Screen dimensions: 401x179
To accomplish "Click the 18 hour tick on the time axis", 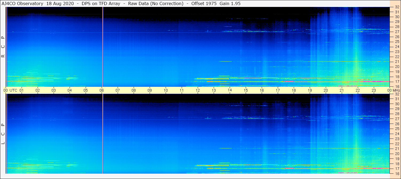I will pos(294,90).
